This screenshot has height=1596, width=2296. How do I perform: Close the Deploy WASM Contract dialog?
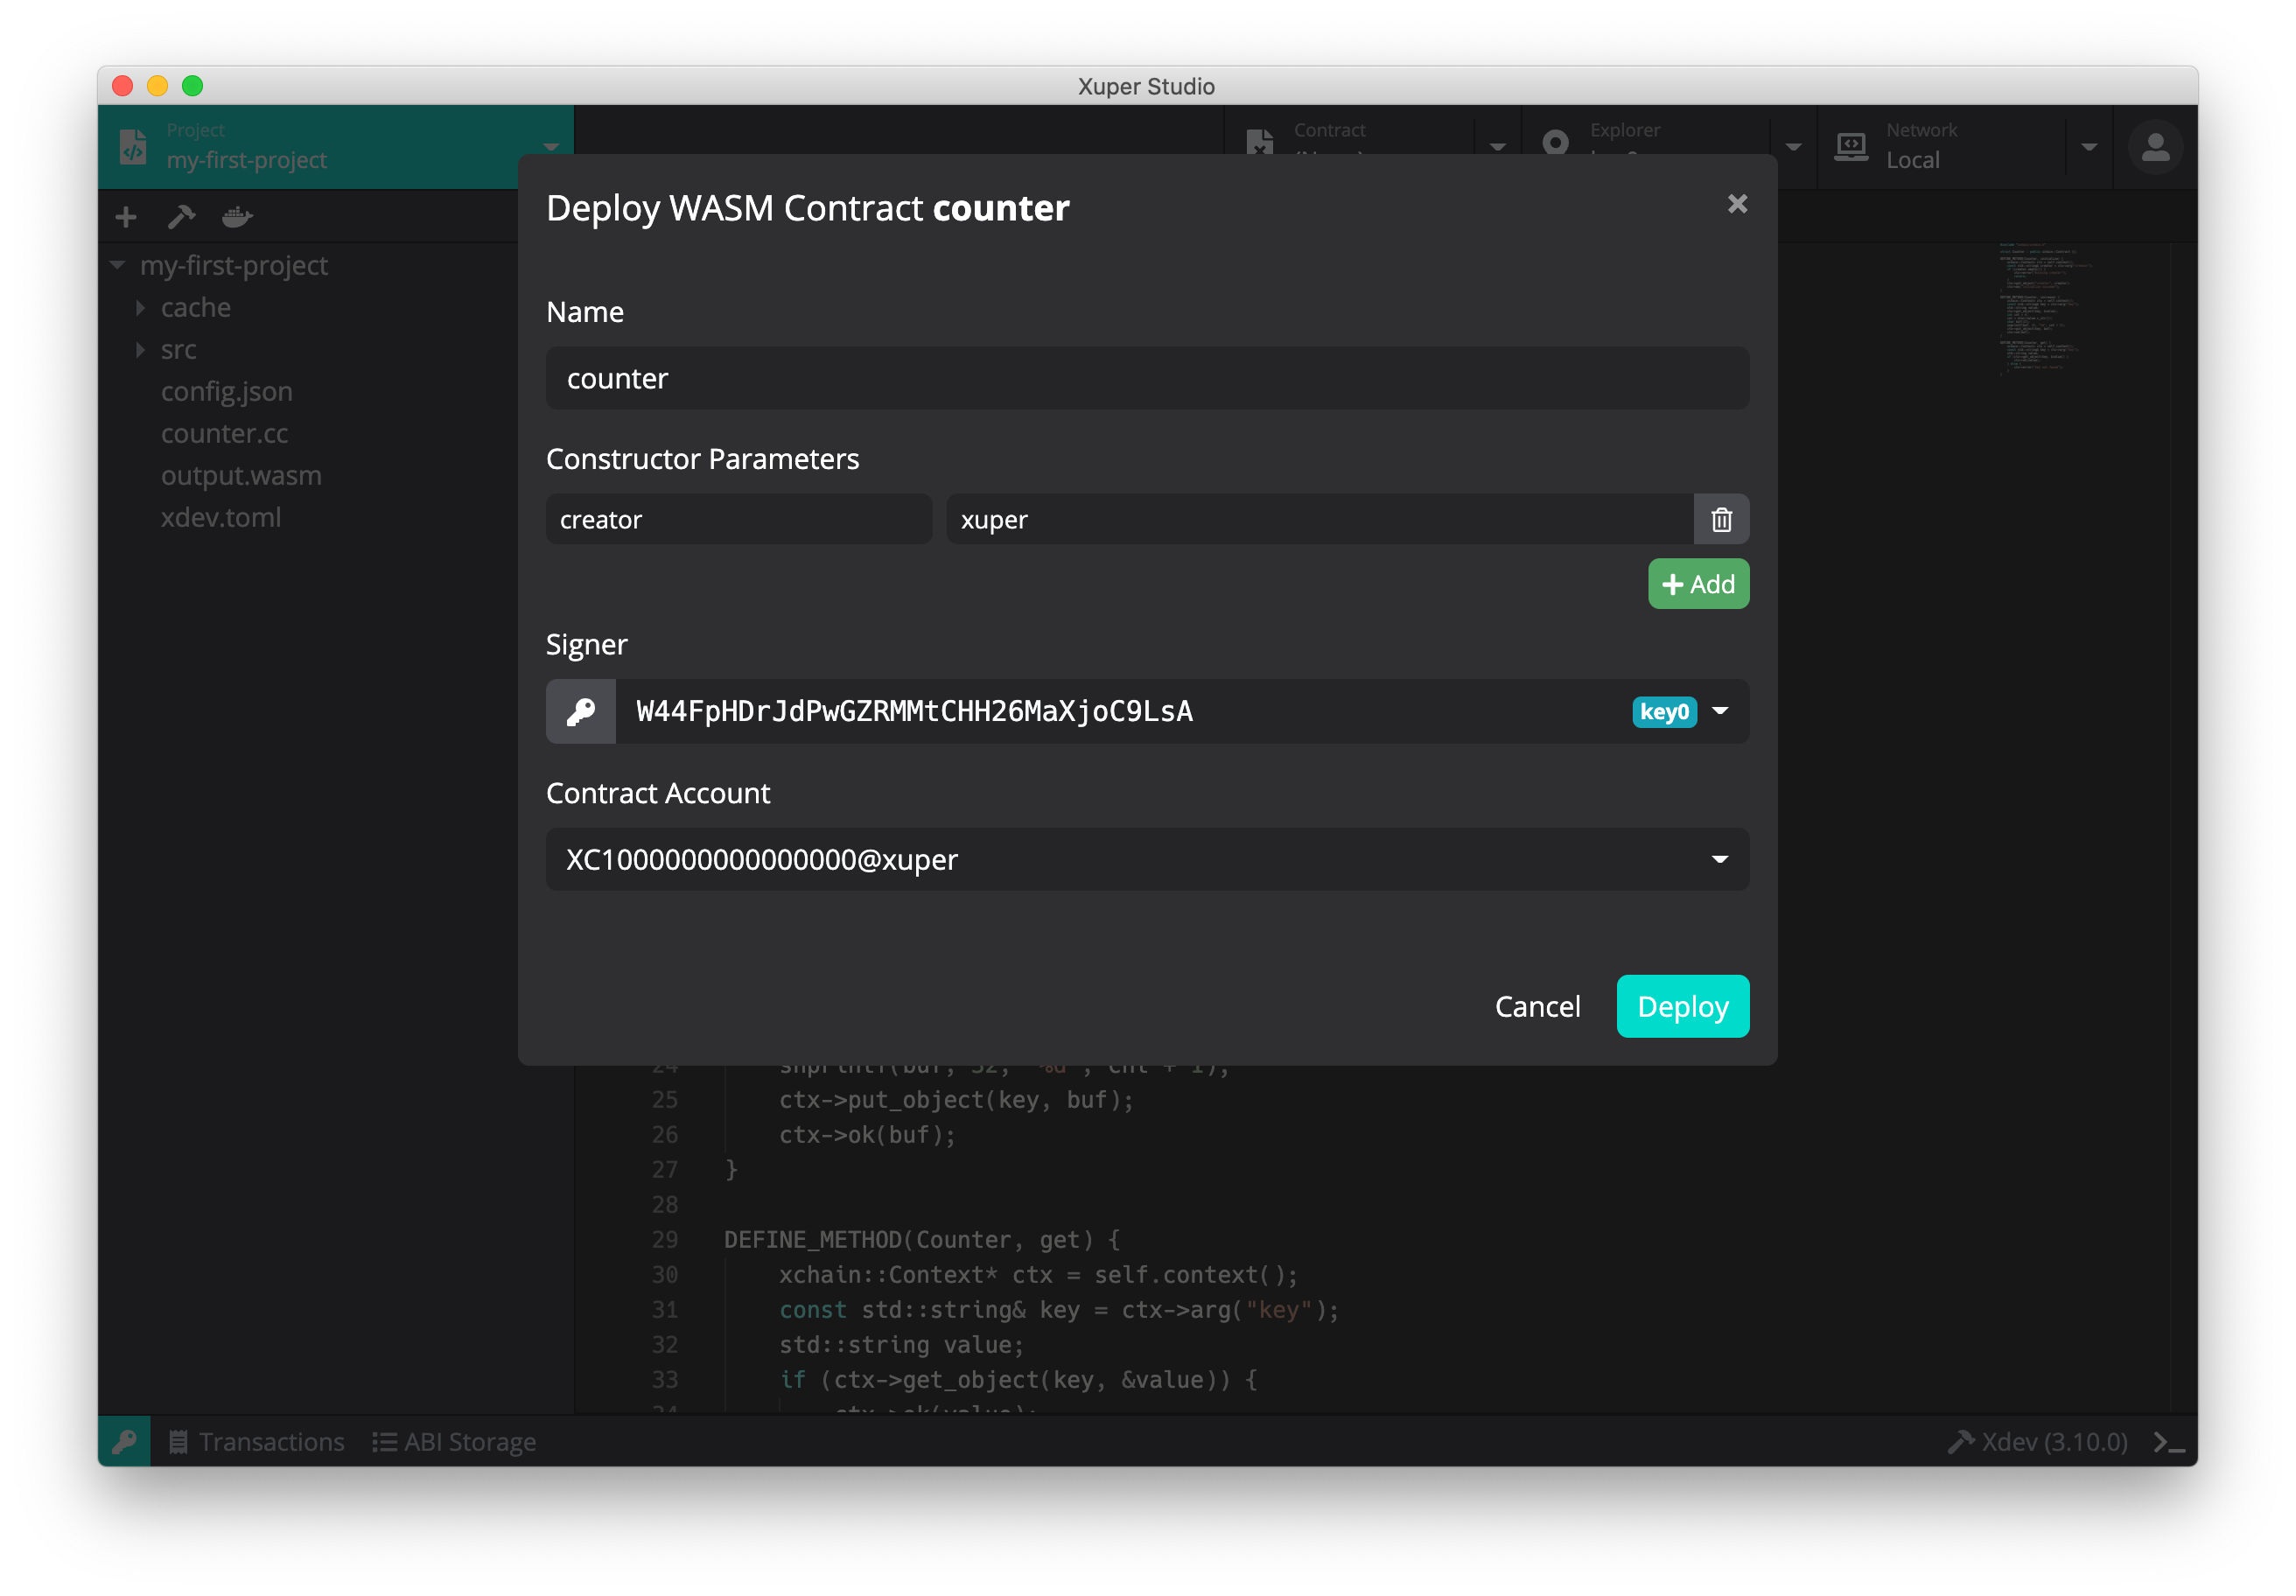point(1737,204)
